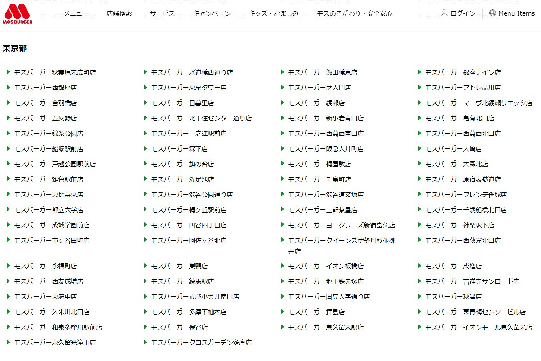Click the green arrow beside モスバーガー東京タワー店
This screenshot has width=541, height=361.
[145, 87]
